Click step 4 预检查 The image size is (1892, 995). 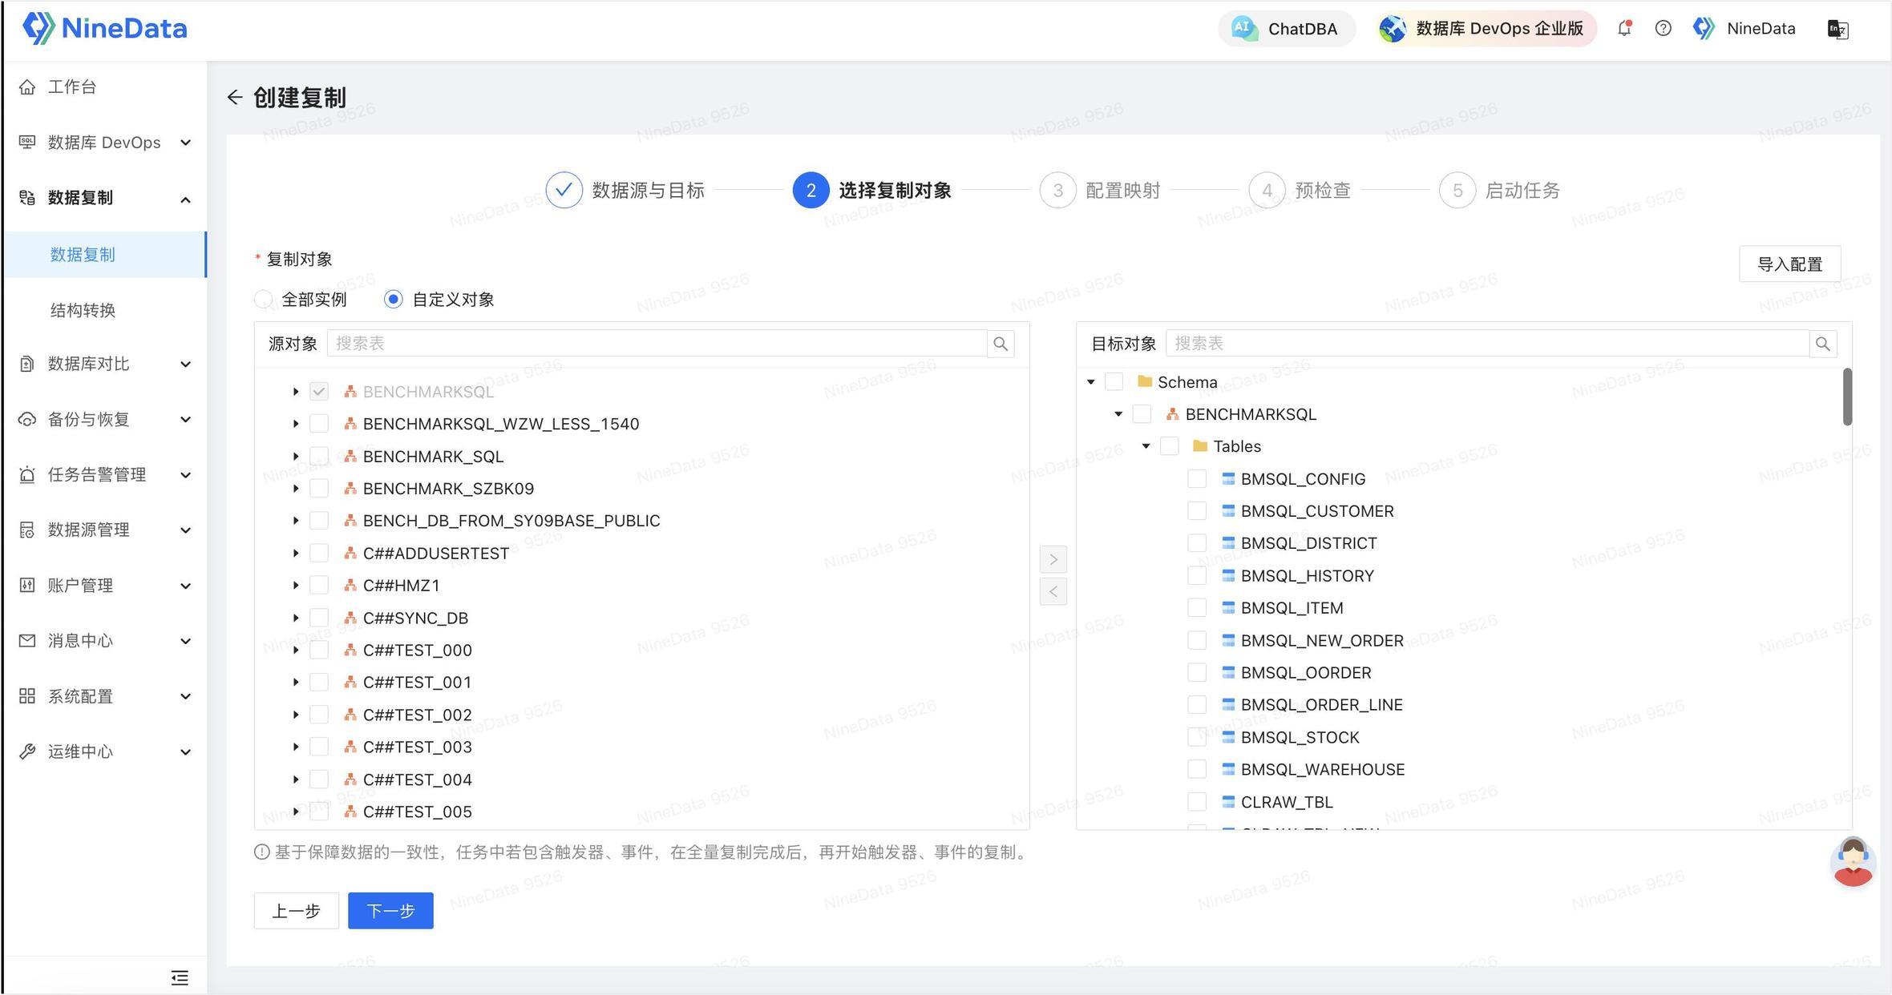(1300, 190)
